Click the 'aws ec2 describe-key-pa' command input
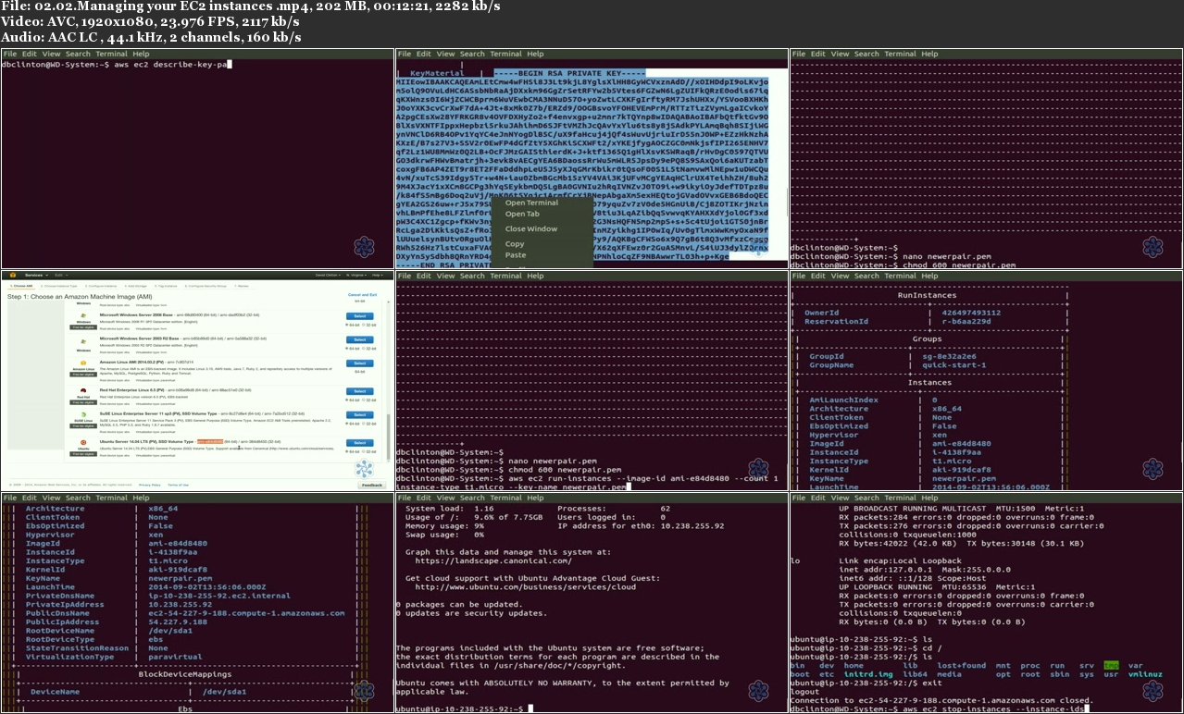Viewport: 1184px width, 714px height. point(171,64)
